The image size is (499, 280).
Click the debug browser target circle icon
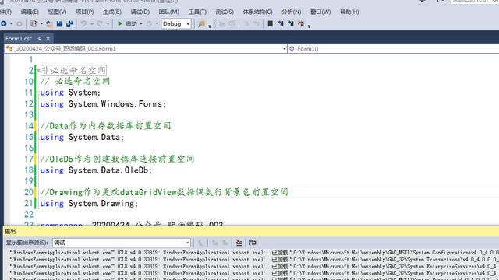(x=149, y=24)
